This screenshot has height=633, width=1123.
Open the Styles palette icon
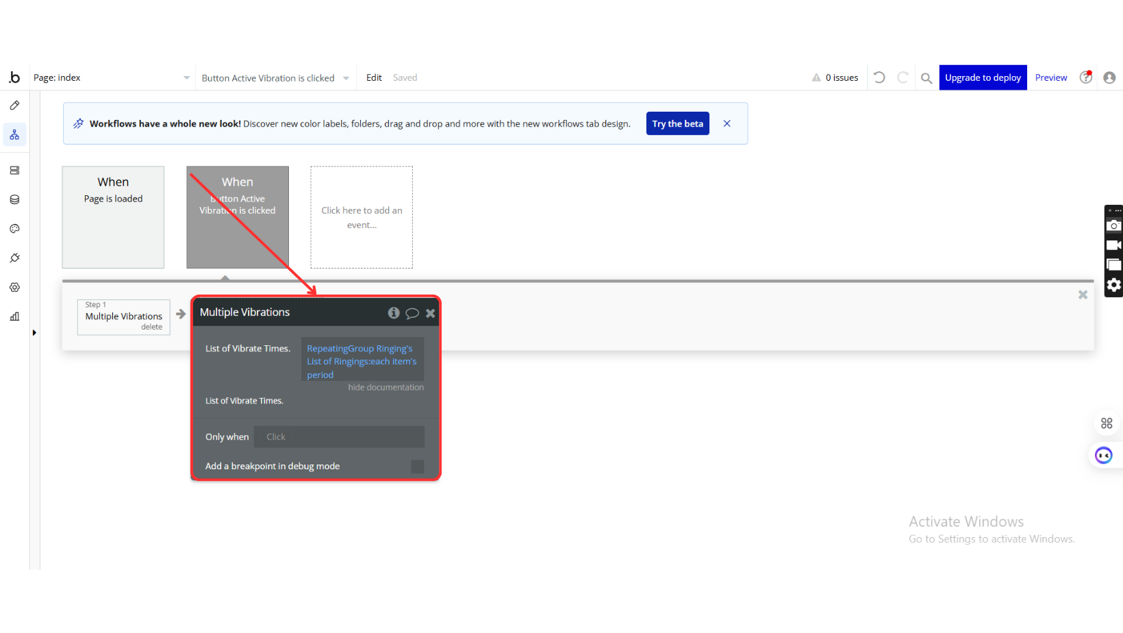coord(14,229)
